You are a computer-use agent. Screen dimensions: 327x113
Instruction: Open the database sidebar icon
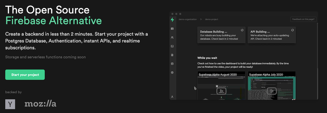172,64
